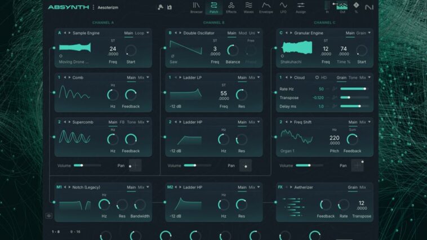This screenshot has height=240, width=427.
Task: Expand Freq Shift module dropdown arrow
Action: coord(370,122)
